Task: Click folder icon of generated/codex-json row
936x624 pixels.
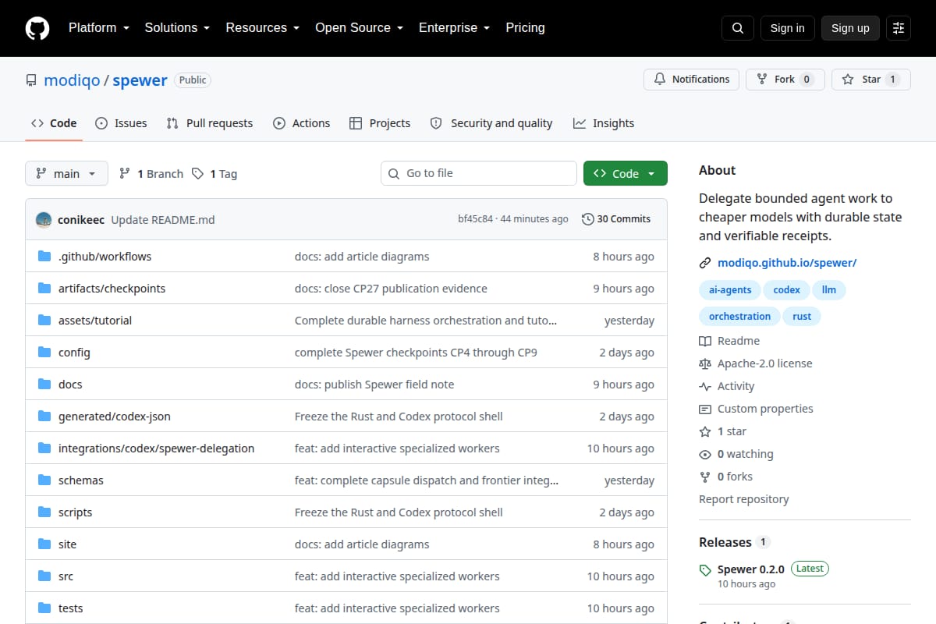Action: [x=44, y=417]
